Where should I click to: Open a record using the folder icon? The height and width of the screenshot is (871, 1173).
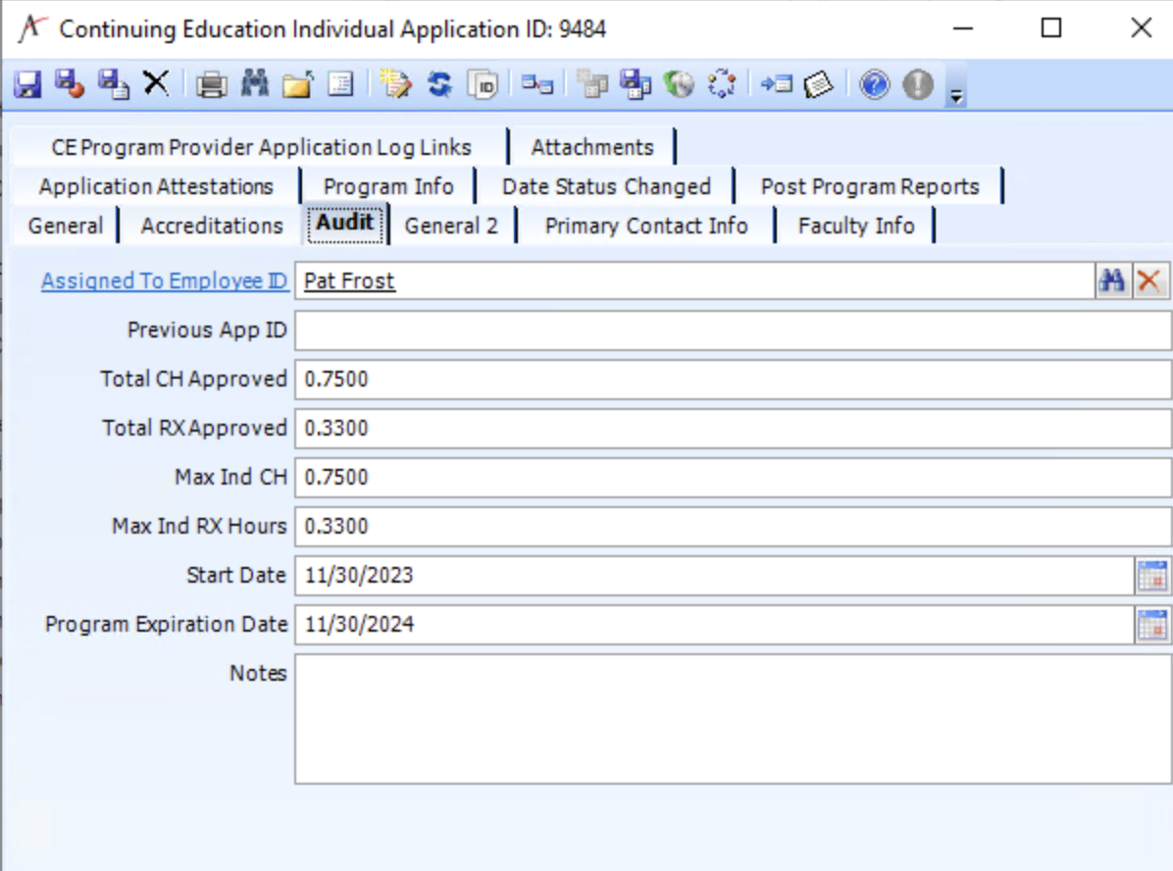pos(295,84)
